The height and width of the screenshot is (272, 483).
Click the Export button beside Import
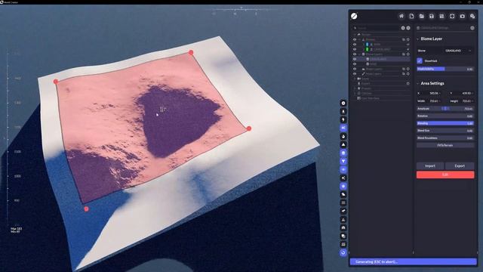[460, 166]
